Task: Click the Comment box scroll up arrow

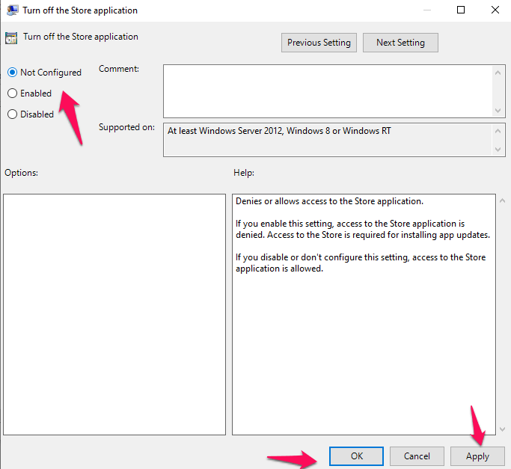Action: tap(498, 73)
